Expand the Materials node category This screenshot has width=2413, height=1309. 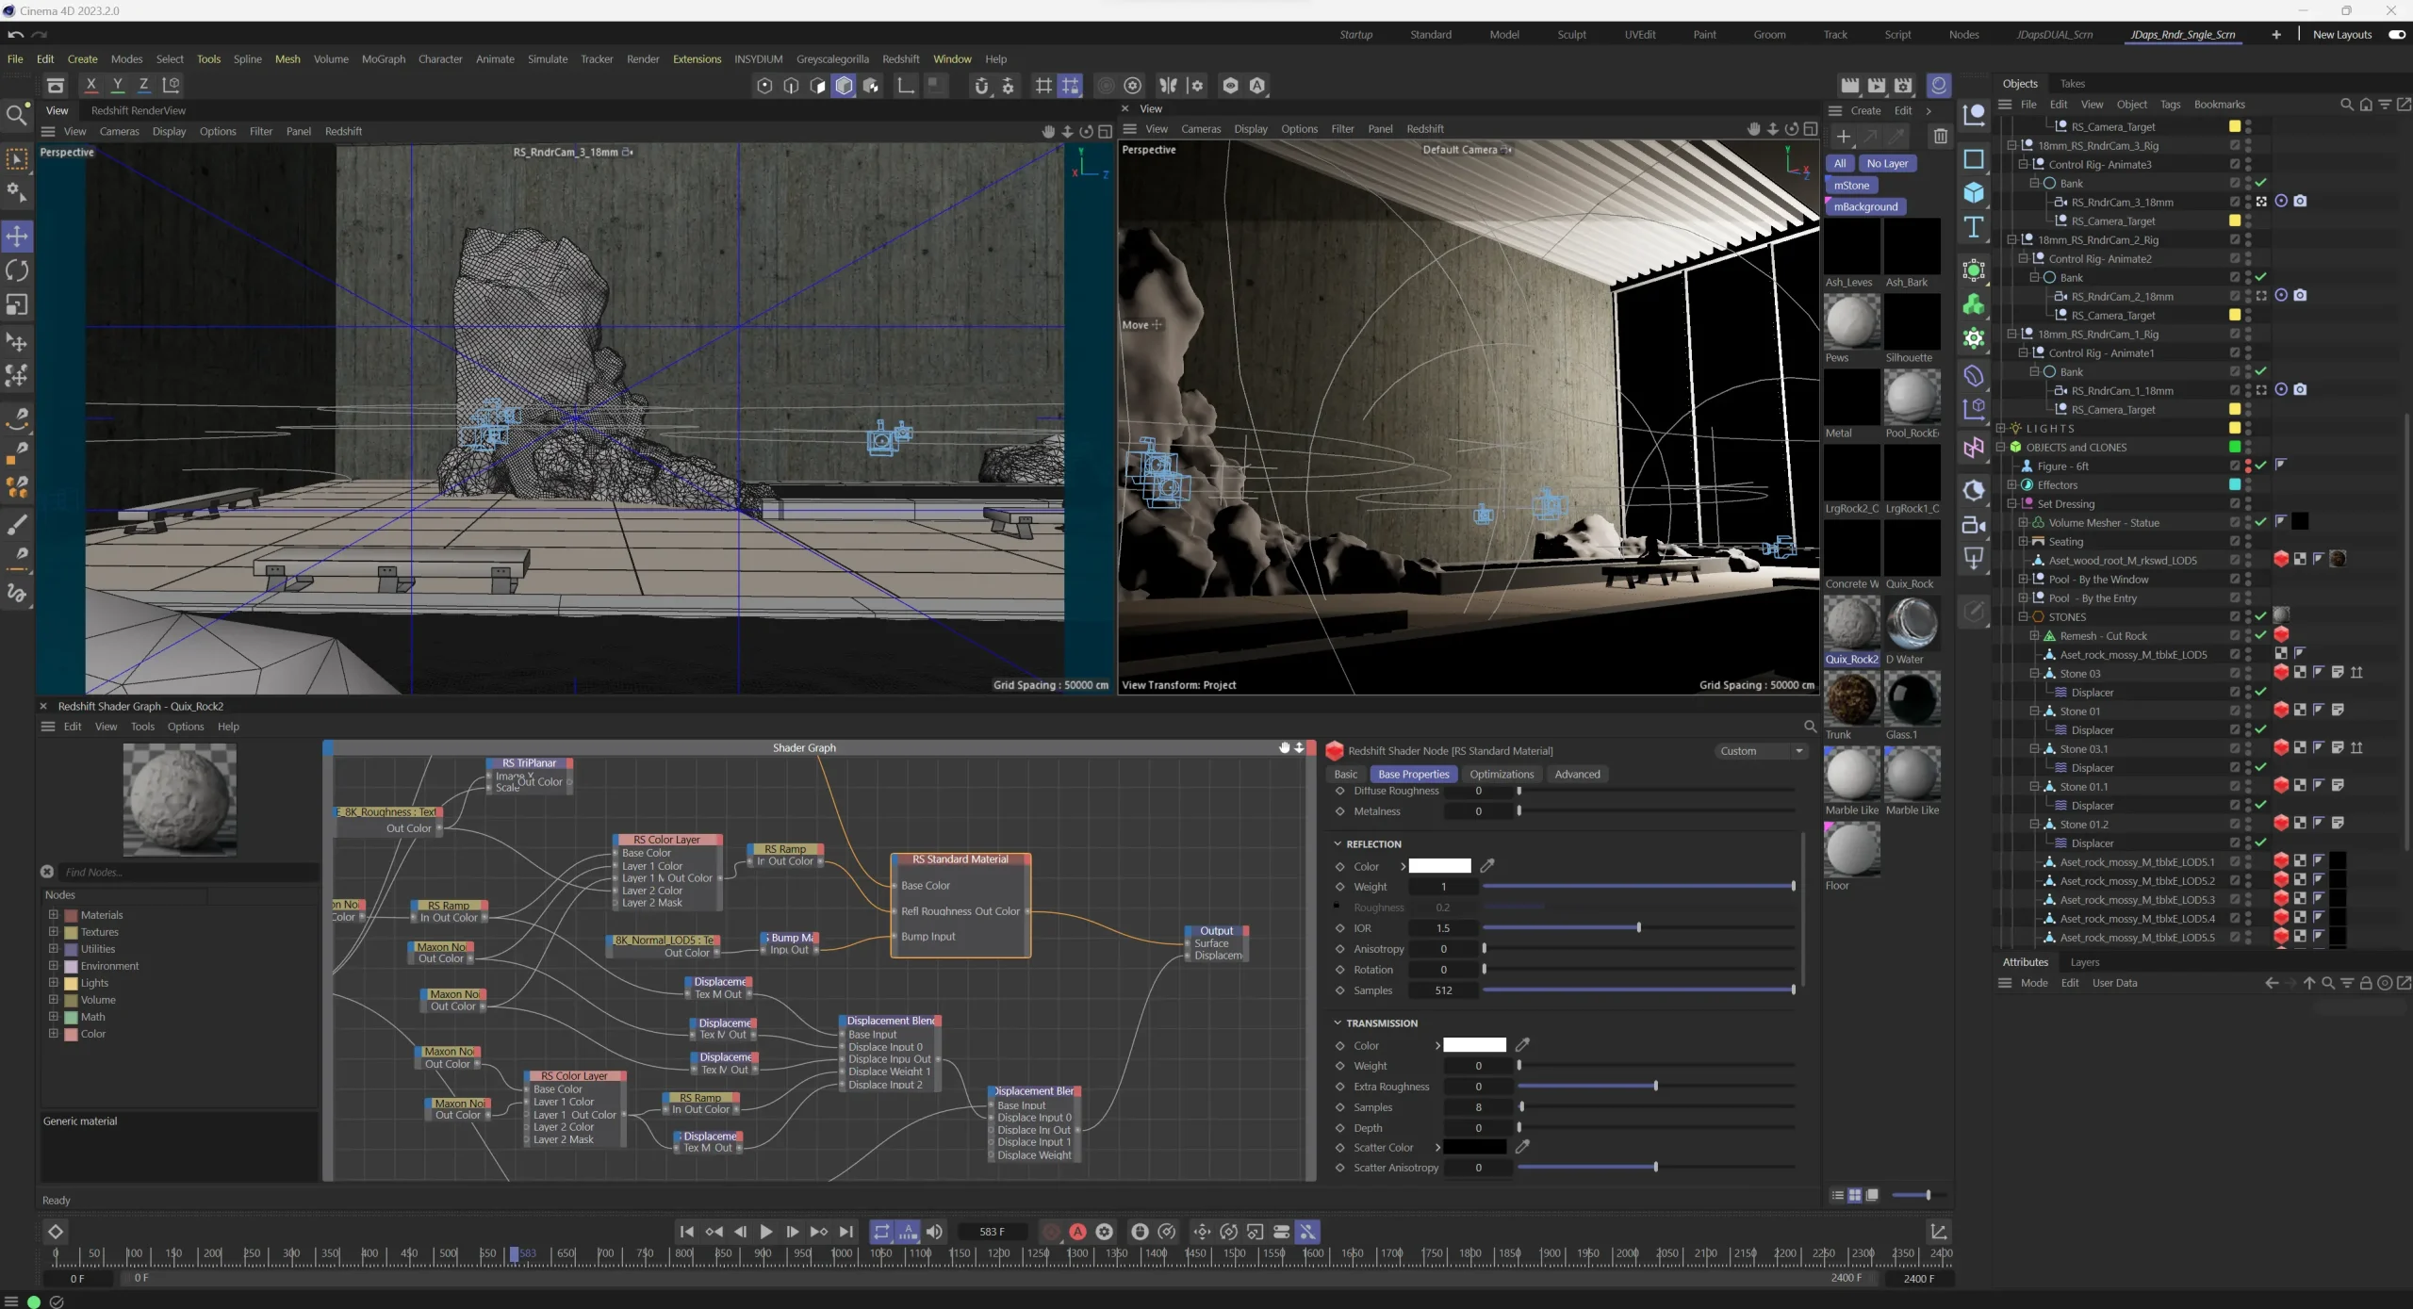point(54,915)
